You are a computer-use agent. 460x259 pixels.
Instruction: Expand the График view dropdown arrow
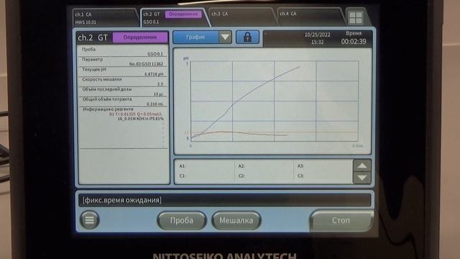225,37
